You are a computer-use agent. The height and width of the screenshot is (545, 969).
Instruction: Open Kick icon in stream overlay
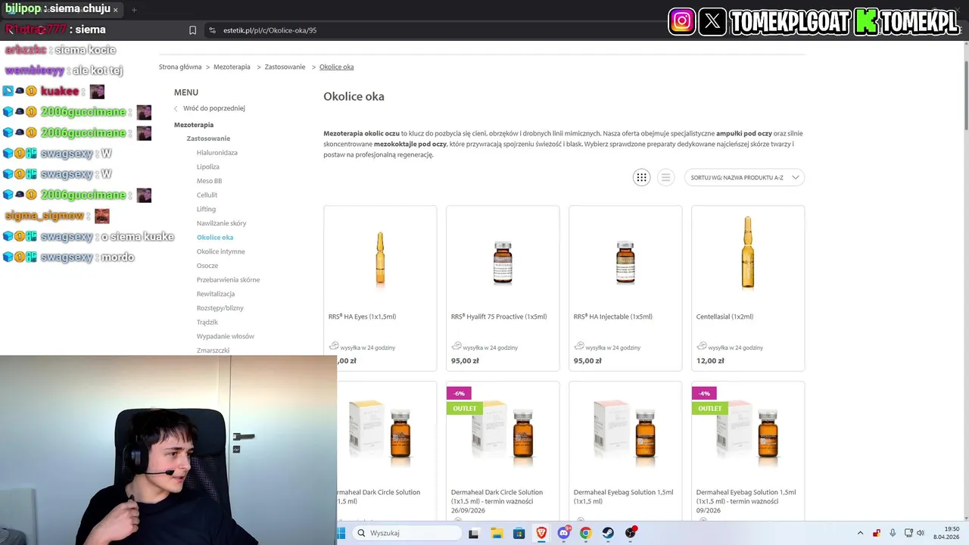point(866,21)
